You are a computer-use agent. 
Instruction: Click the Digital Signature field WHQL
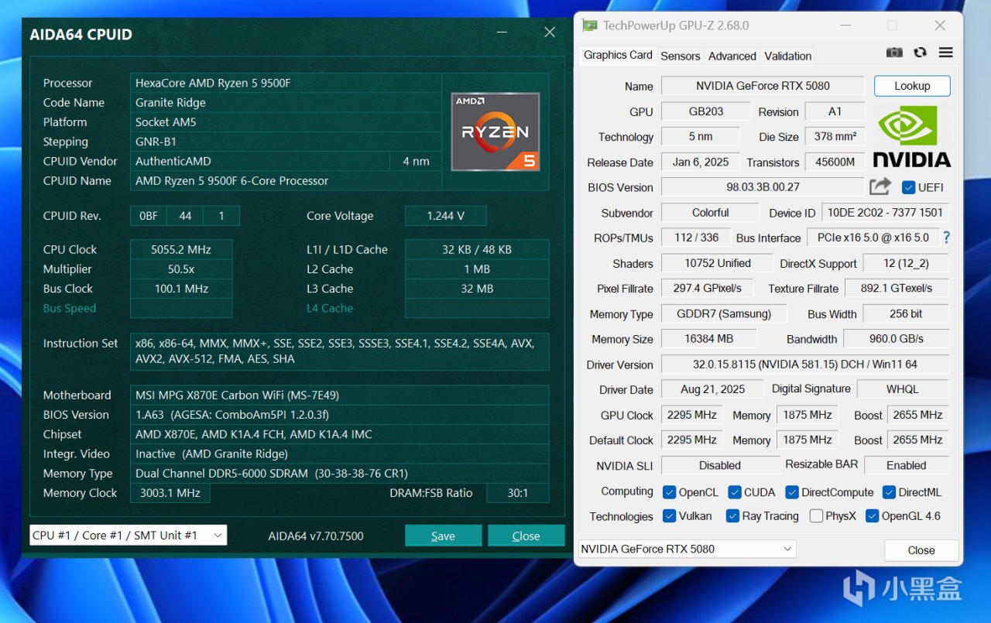(903, 389)
